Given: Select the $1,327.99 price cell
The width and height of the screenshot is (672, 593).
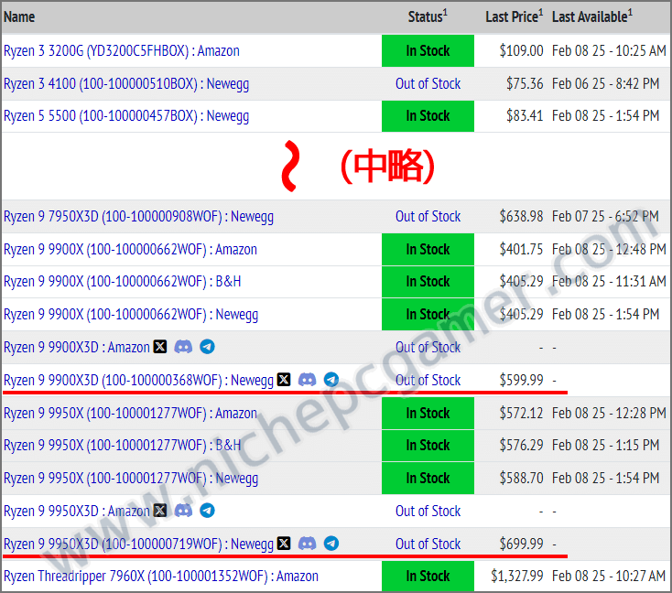Looking at the screenshot, I should click(x=517, y=576).
